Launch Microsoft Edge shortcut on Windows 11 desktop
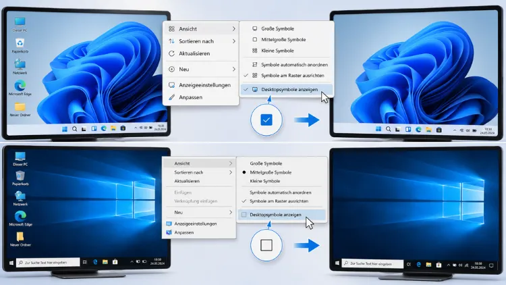Screen dimensions: 506x285 tap(20, 88)
